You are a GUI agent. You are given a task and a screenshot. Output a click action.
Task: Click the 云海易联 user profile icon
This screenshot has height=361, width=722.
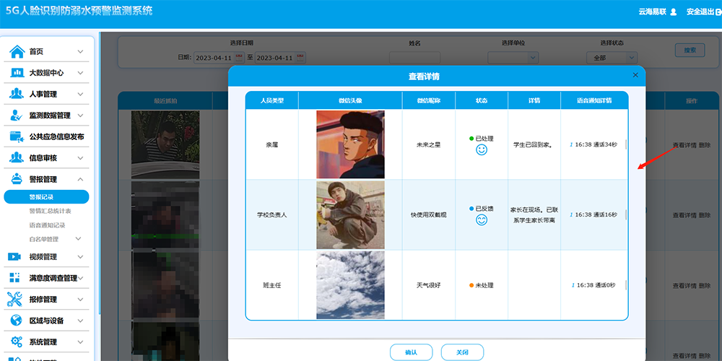pyautogui.click(x=674, y=12)
